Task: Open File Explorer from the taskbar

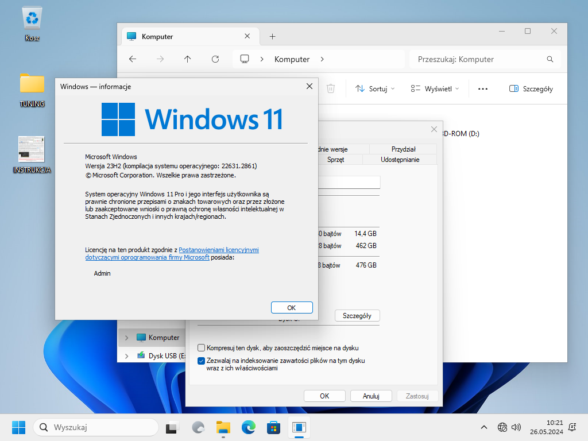Action: [223, 427]
